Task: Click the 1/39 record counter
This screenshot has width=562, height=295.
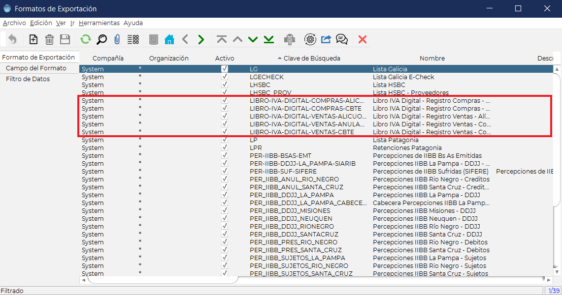Action: point(554,291)
